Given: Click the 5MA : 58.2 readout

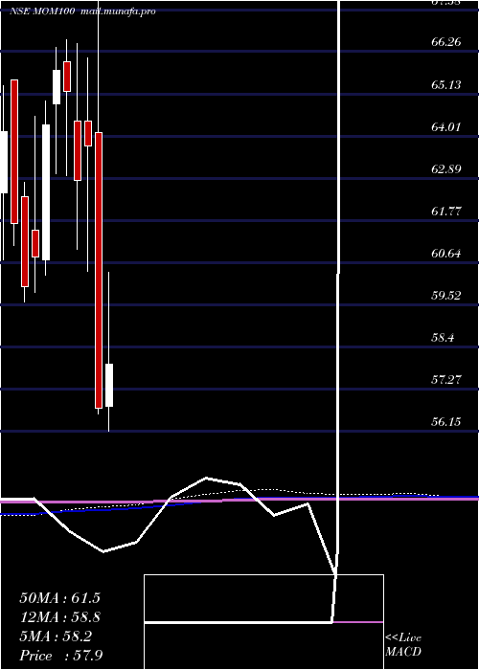Looking at the screenshot, I should pos(57,636).
